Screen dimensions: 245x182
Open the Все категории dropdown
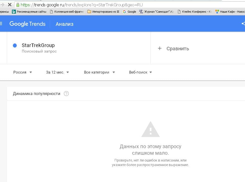click(x=99, y=72)
